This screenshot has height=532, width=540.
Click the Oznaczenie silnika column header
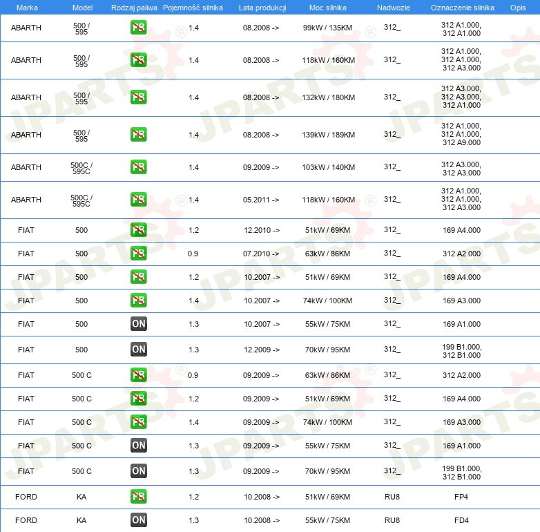[462, 8]
